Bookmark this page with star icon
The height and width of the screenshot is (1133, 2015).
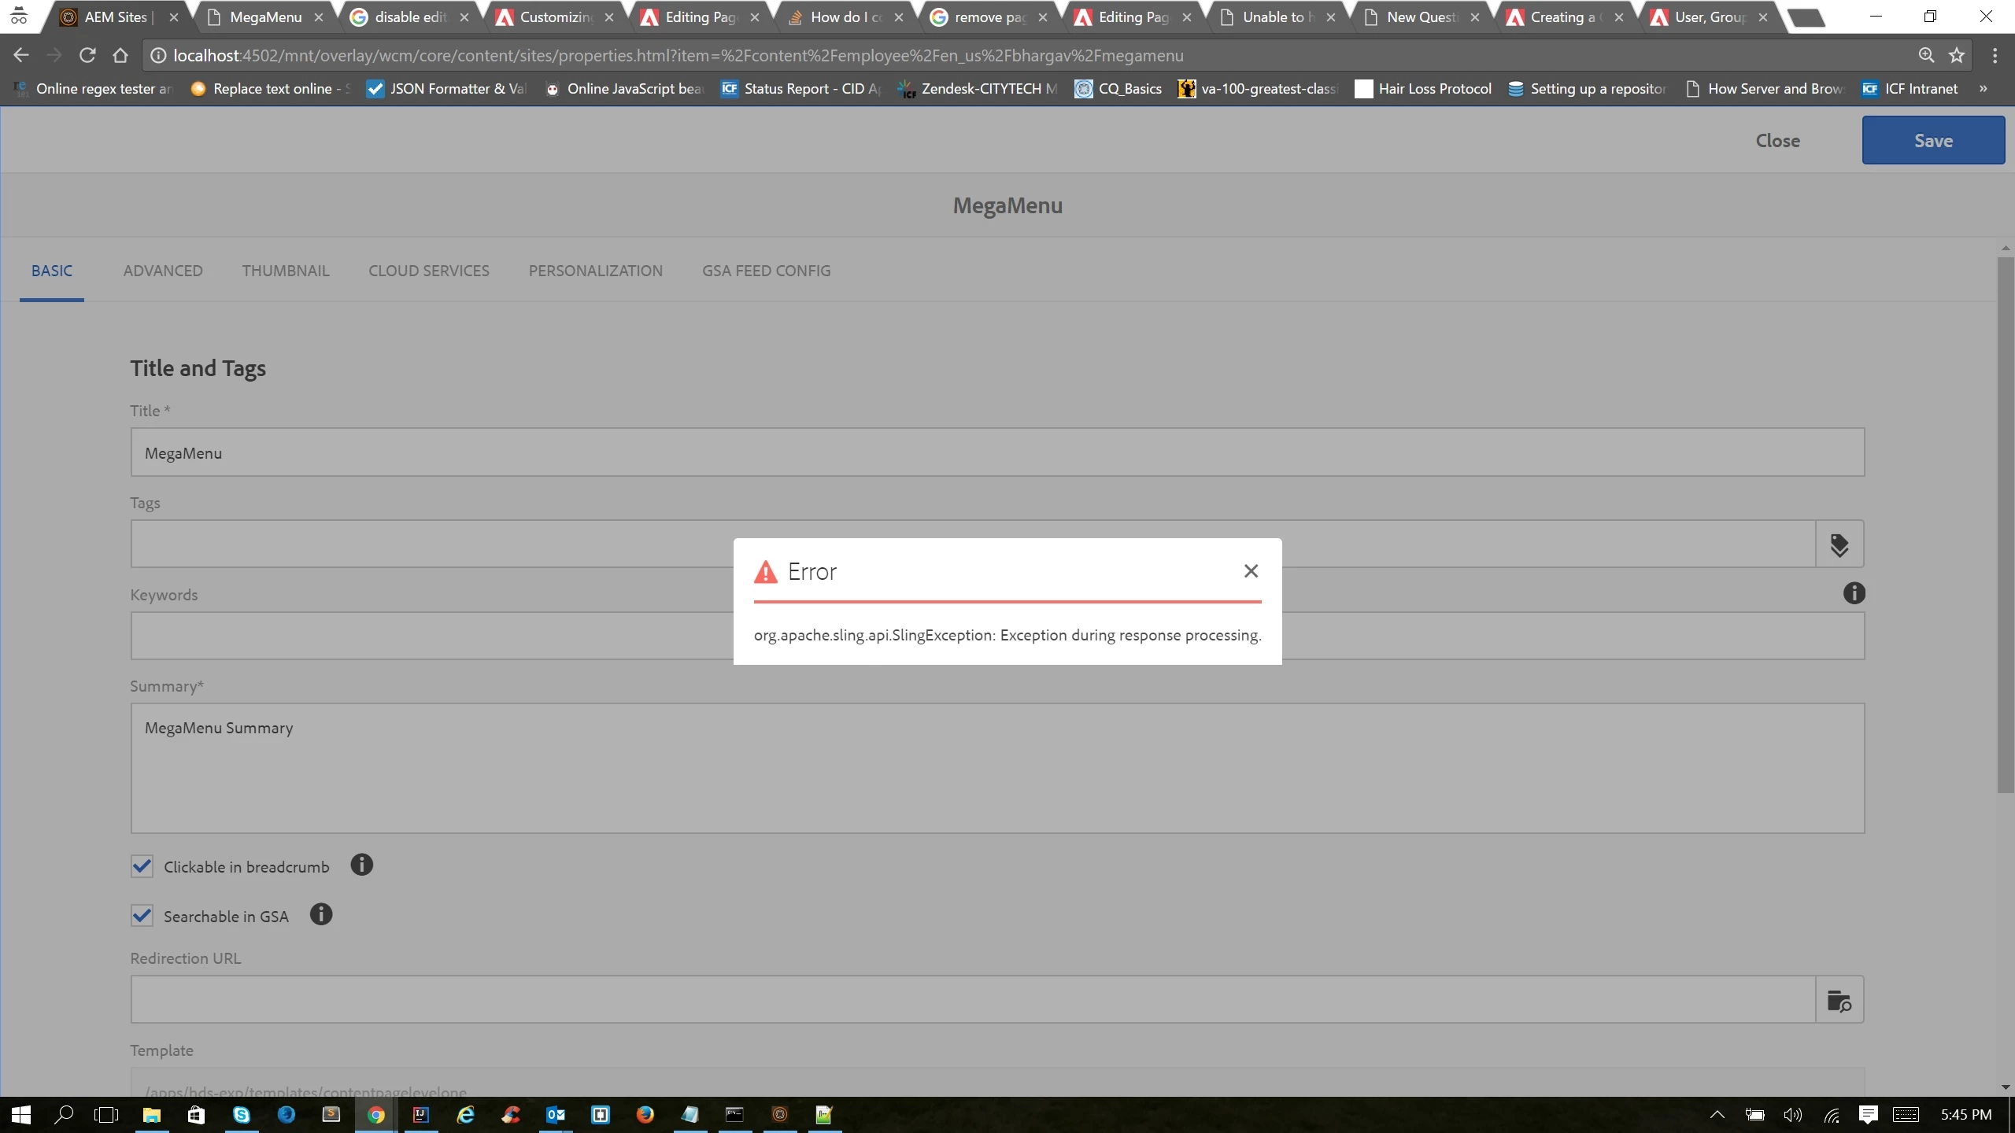click(x=1957, y=55)
